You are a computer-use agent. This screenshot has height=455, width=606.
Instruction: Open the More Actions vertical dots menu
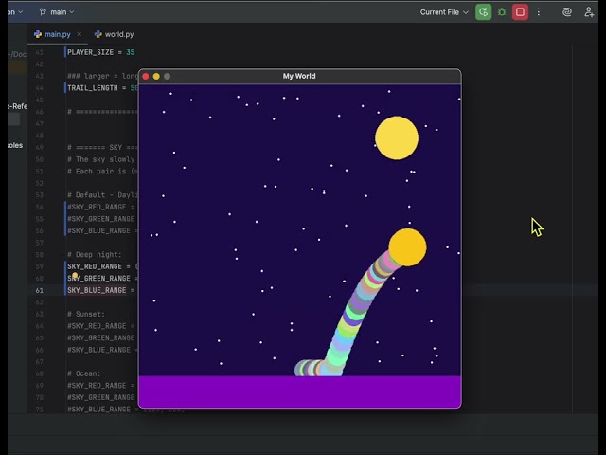click(539, 12)
